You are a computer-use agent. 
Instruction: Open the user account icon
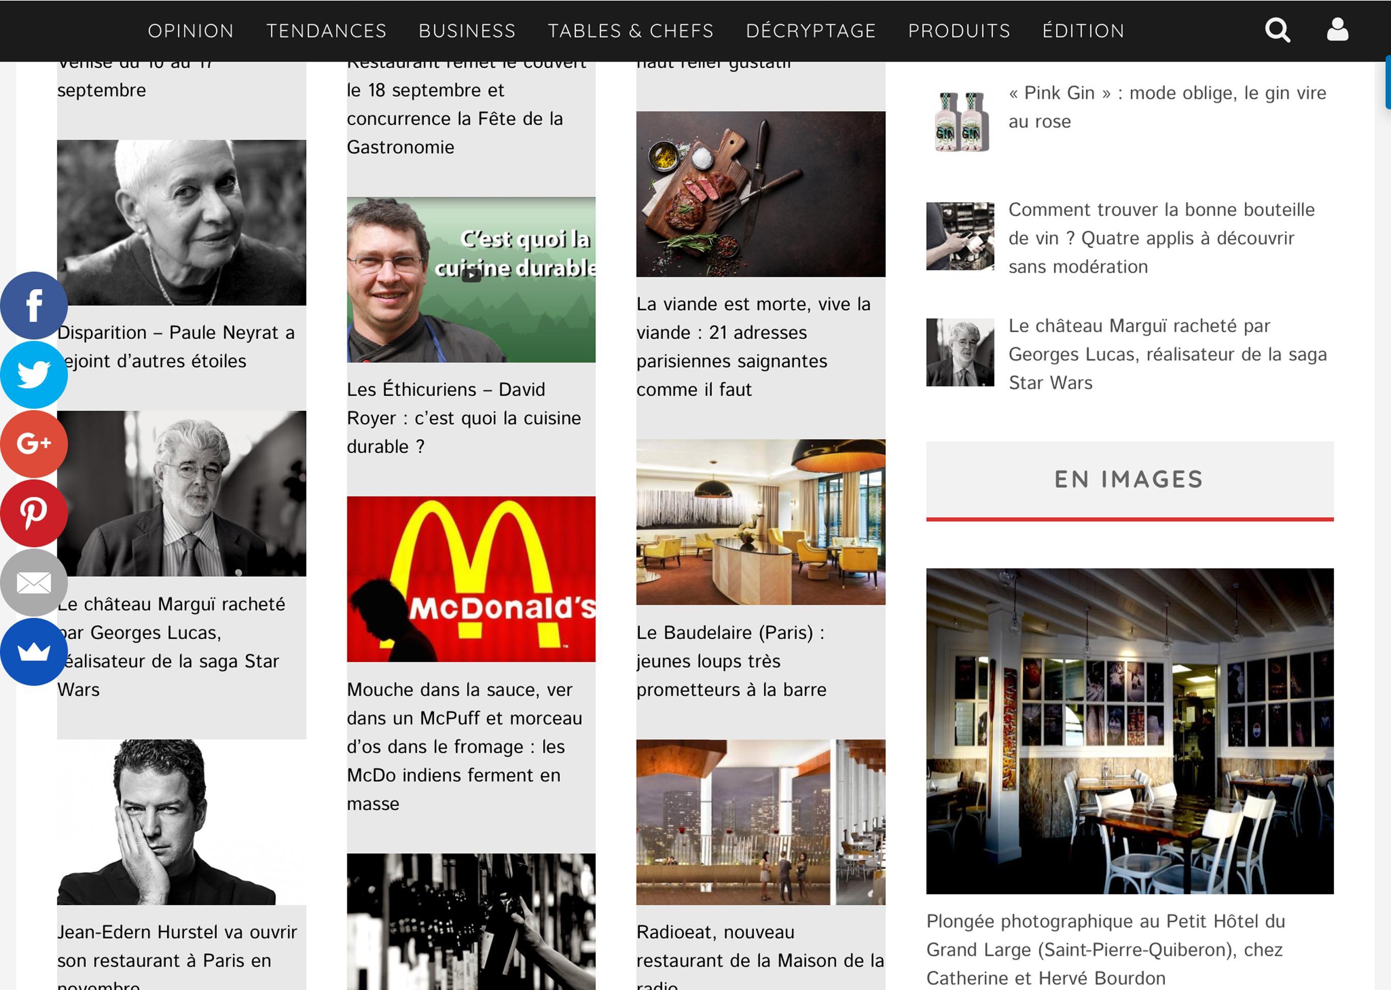pyautogui.click(x=1338, y=30)
